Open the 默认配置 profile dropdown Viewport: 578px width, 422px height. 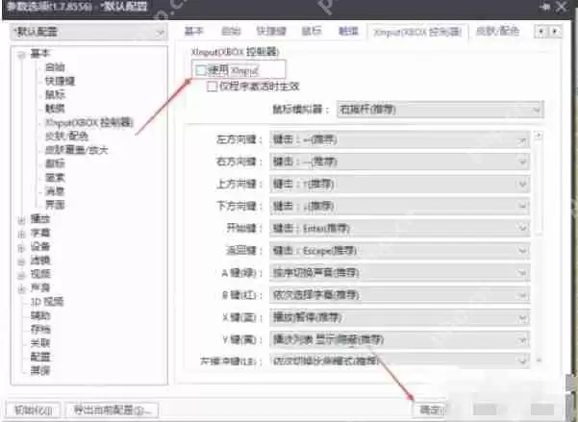pos(88,32)
